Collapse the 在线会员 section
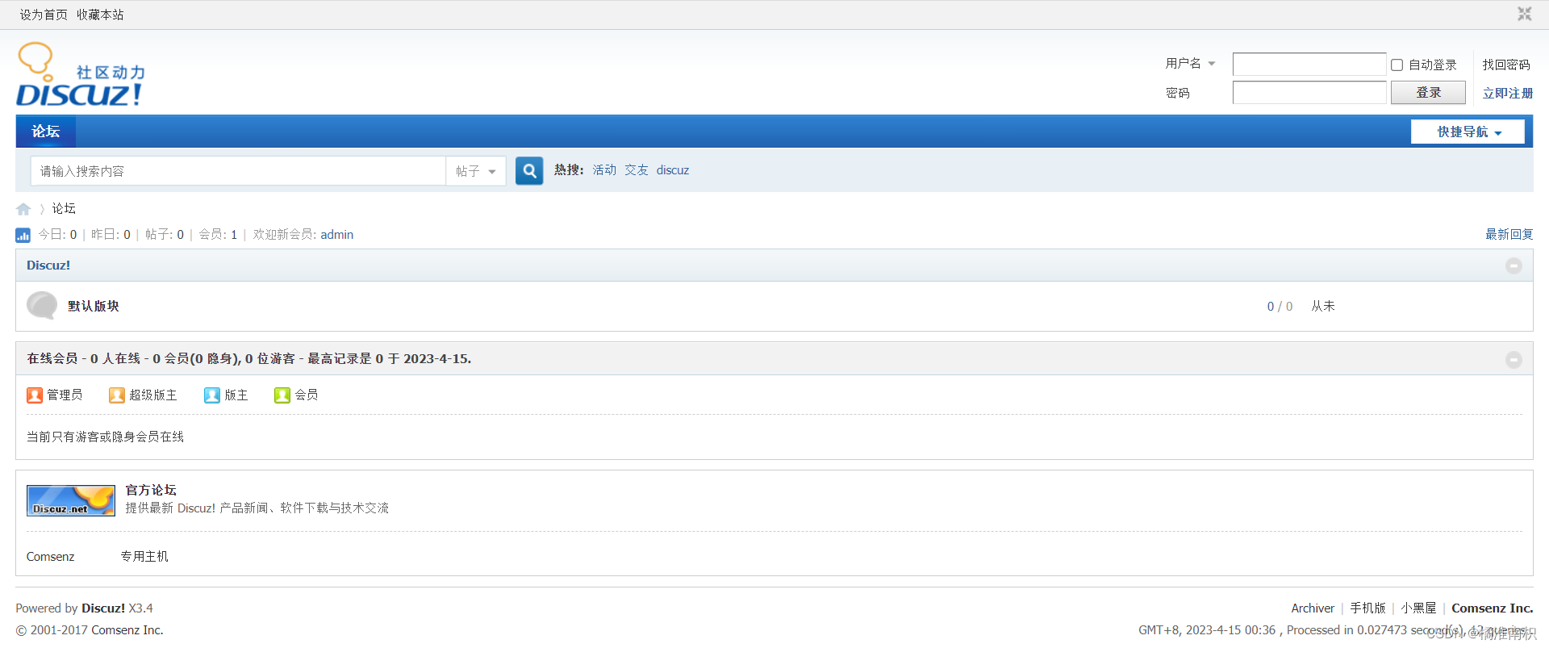Screen dimensions: 1549x648 point(1514,360)
